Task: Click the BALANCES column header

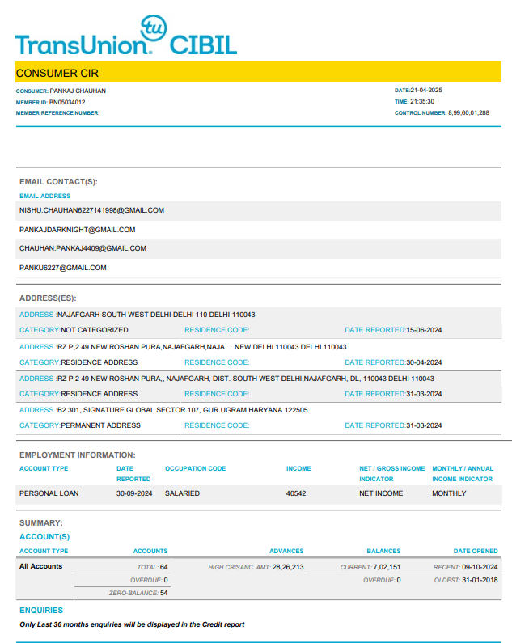Action: pyautogui.click(x=383, y=551)
